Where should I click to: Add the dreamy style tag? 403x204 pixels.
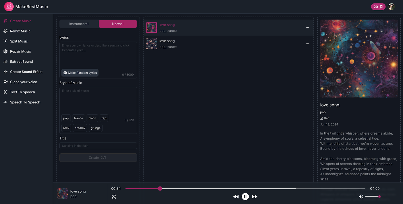coord(80,128)
